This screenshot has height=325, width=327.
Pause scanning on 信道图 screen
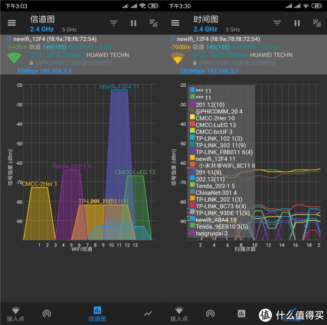point(134,23)
